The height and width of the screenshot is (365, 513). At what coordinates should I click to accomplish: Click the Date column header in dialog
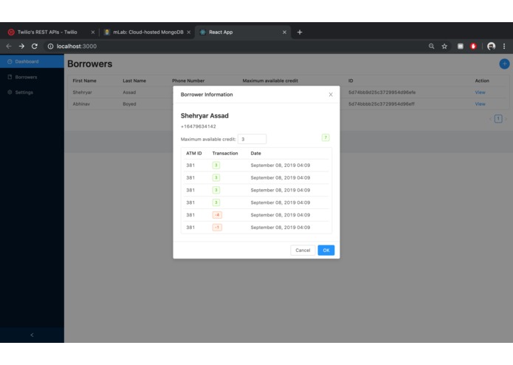tap(255, 153)
